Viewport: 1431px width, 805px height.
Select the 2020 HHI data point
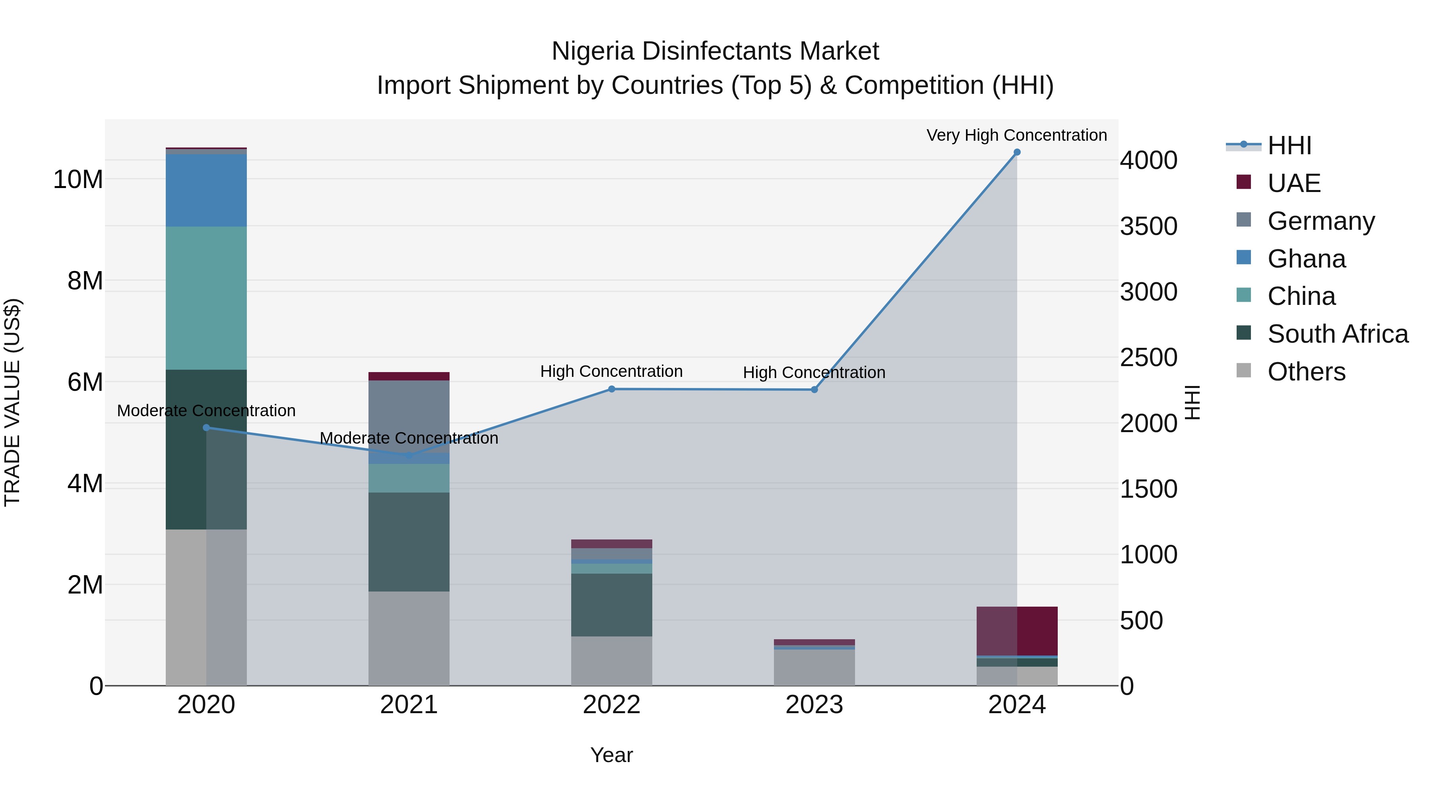206,427
